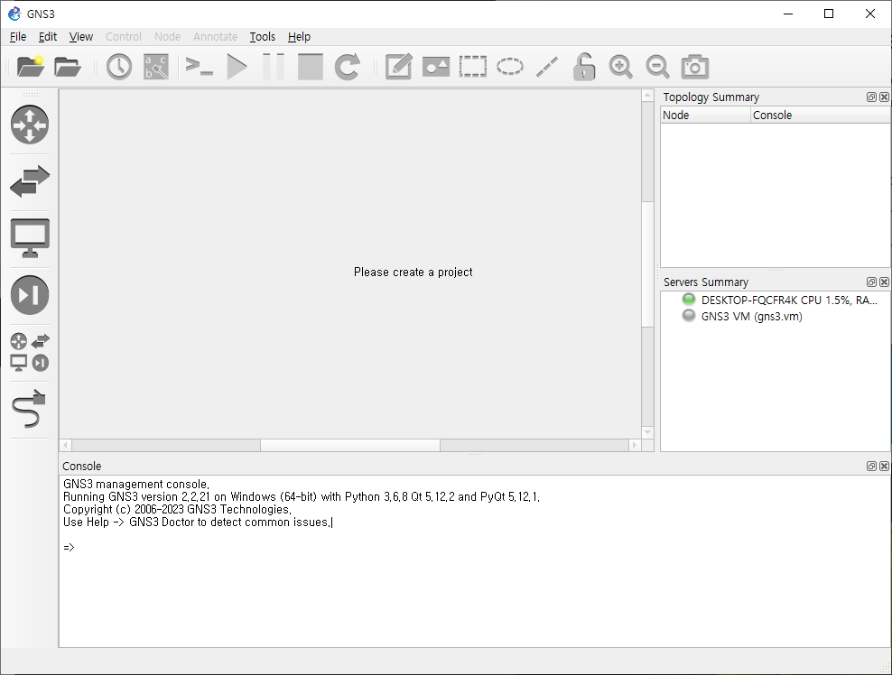Click horizontal scrollbar right arrow

[635, 445]
